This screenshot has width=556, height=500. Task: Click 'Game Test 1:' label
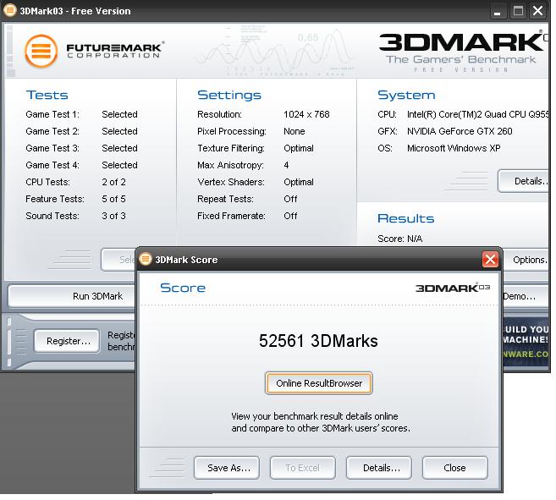tap(52, 114)
